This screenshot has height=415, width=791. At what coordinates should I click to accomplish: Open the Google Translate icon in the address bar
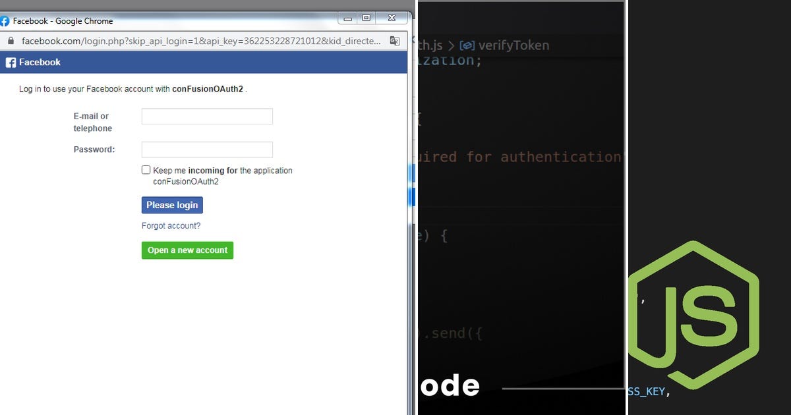tap(394, 40)
